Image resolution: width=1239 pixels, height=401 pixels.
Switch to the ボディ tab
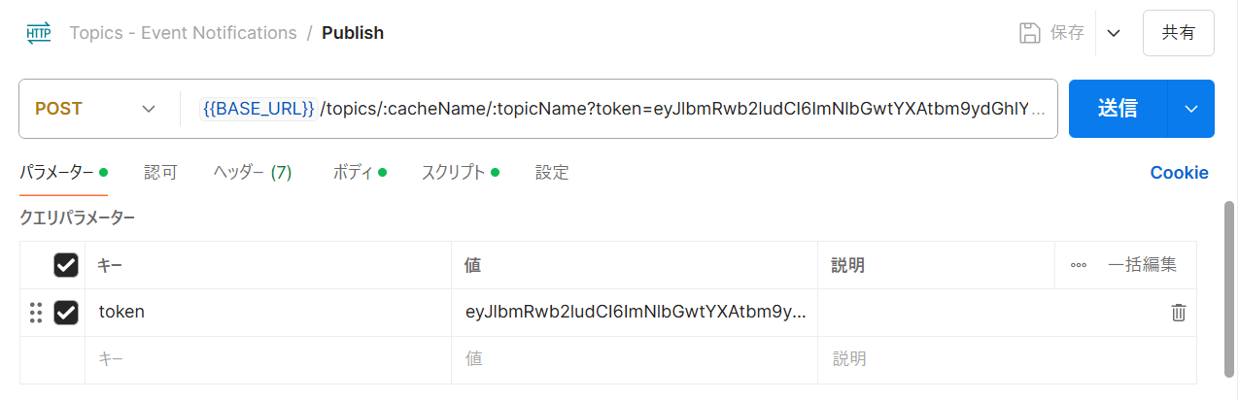click(359, 173)
